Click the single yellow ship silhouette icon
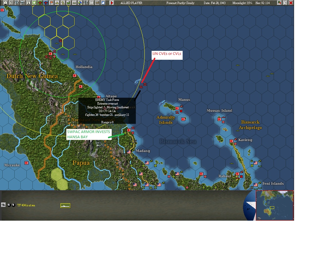Viewport: 311px width, 258px height. tap(57, 3)
